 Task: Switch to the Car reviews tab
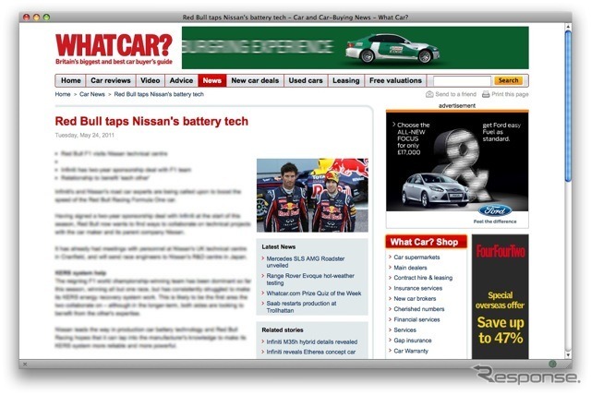(x=112, y=81)
